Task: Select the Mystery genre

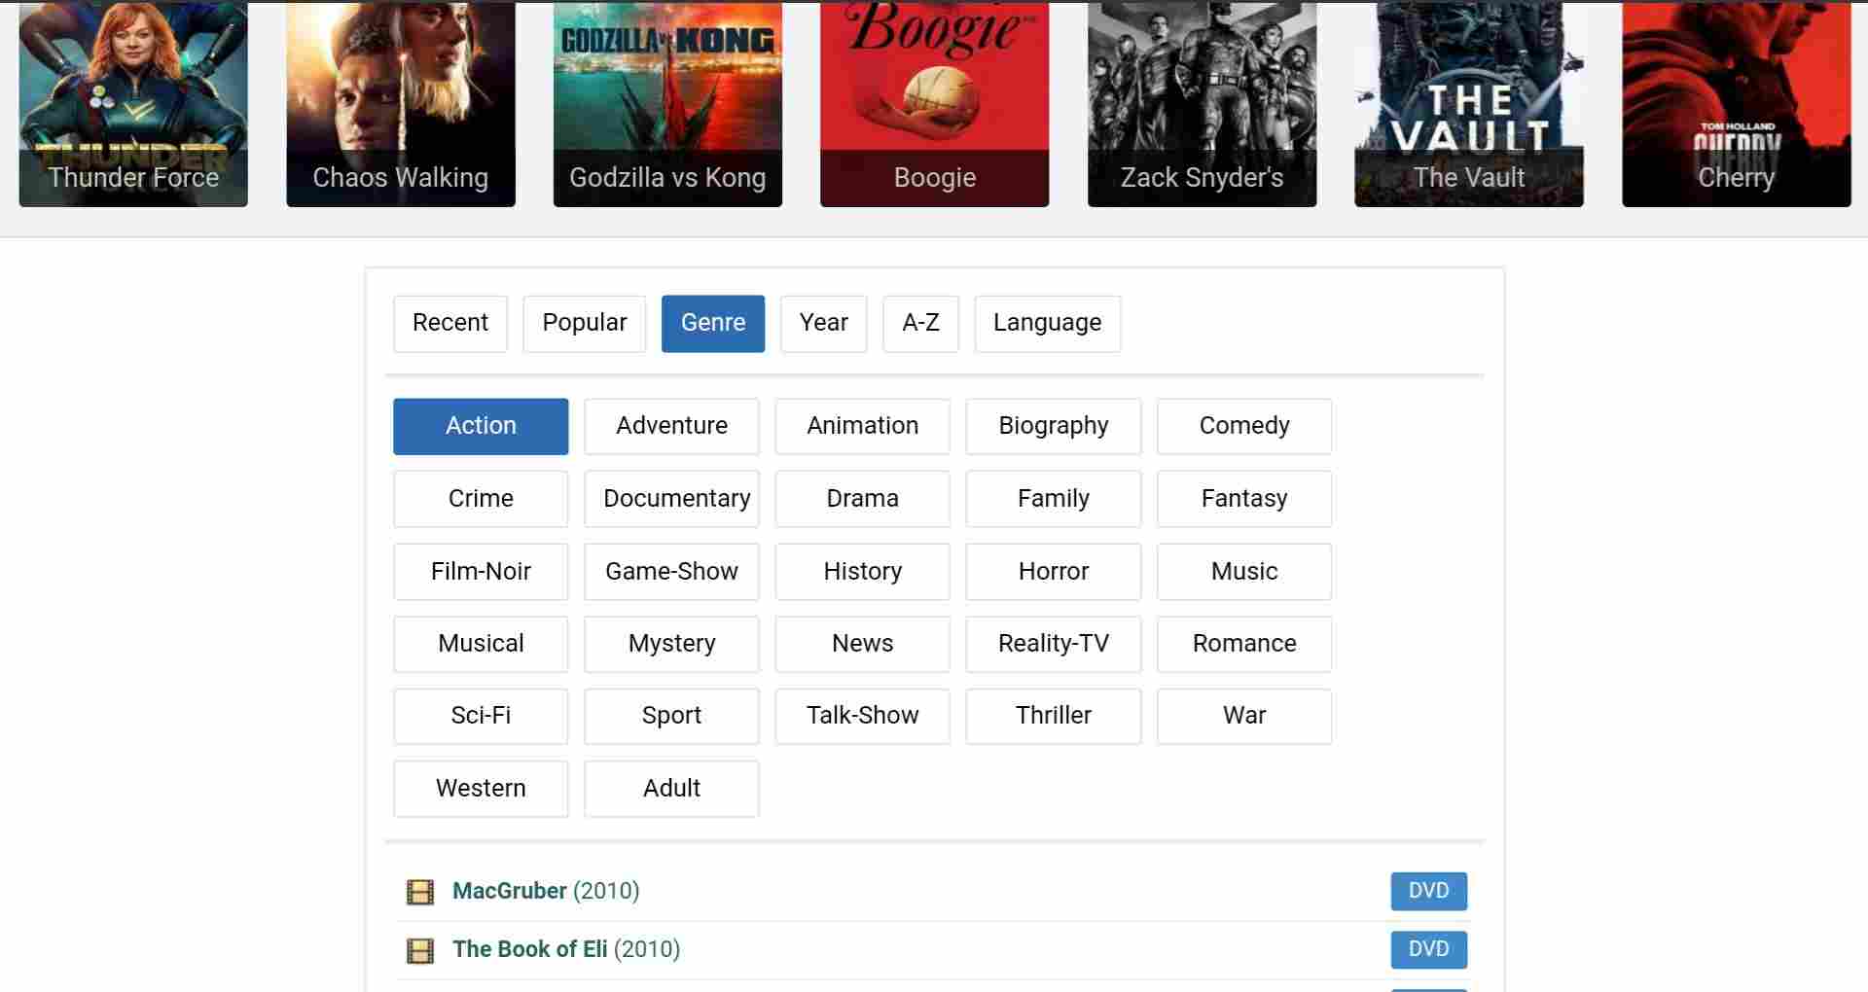Action: 671,644
